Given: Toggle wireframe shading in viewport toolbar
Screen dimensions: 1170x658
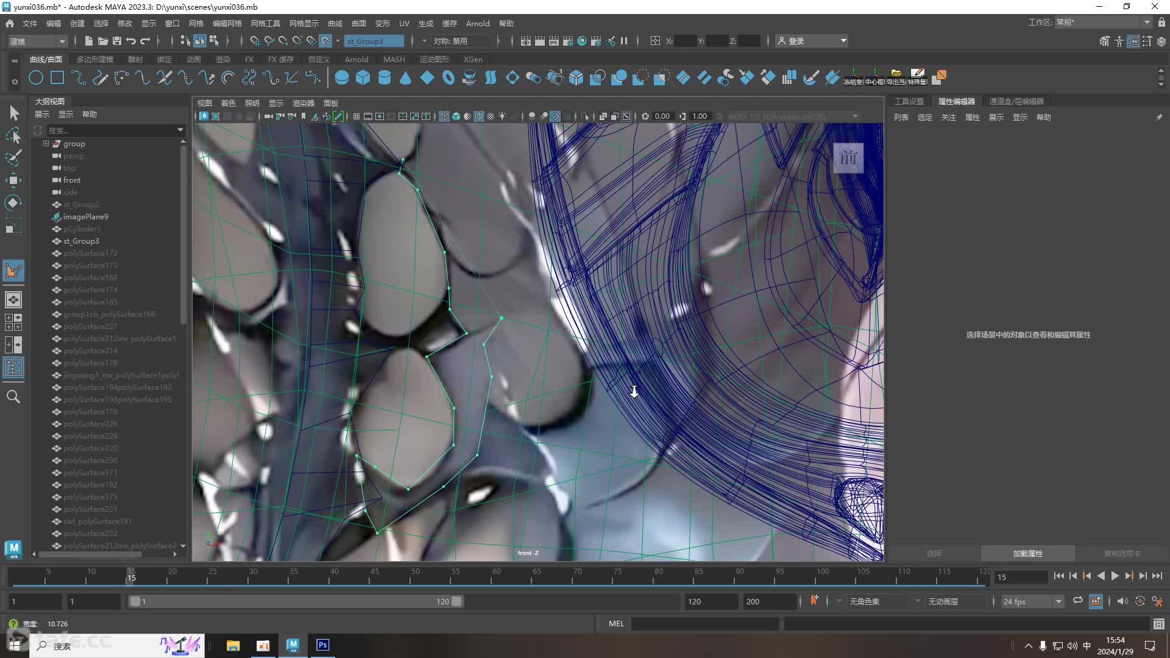Looking at the screenshot, I should [x=444, y=116].
